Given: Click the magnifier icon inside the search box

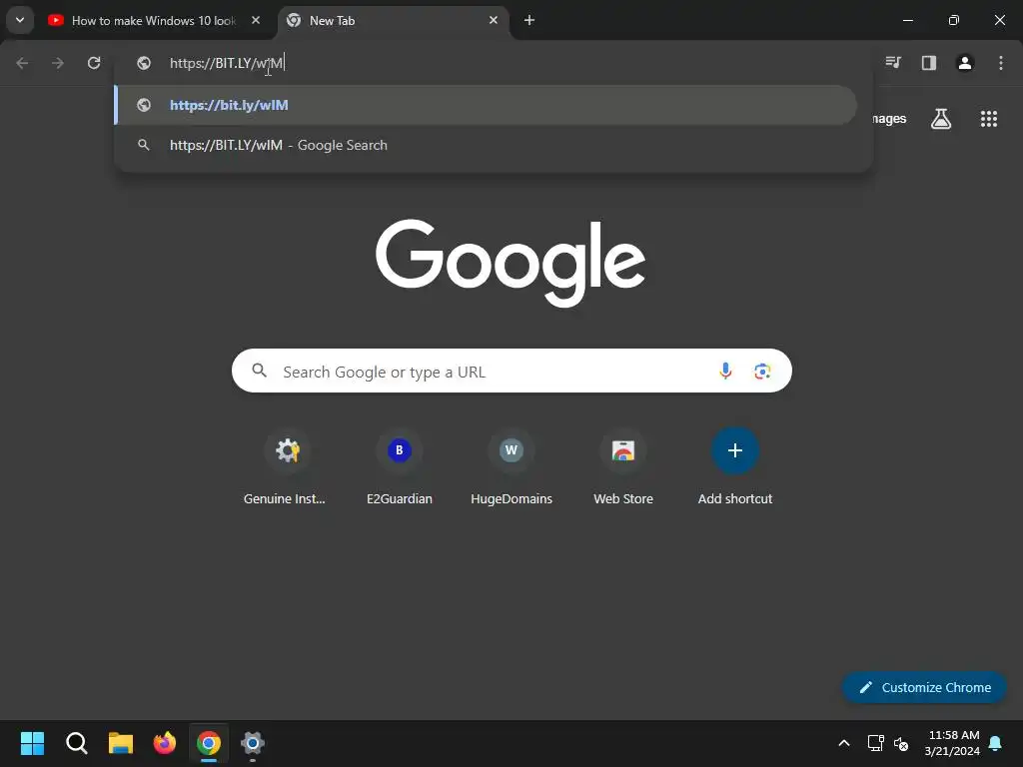Looking at the screenshot, I should tap(260, 372).
